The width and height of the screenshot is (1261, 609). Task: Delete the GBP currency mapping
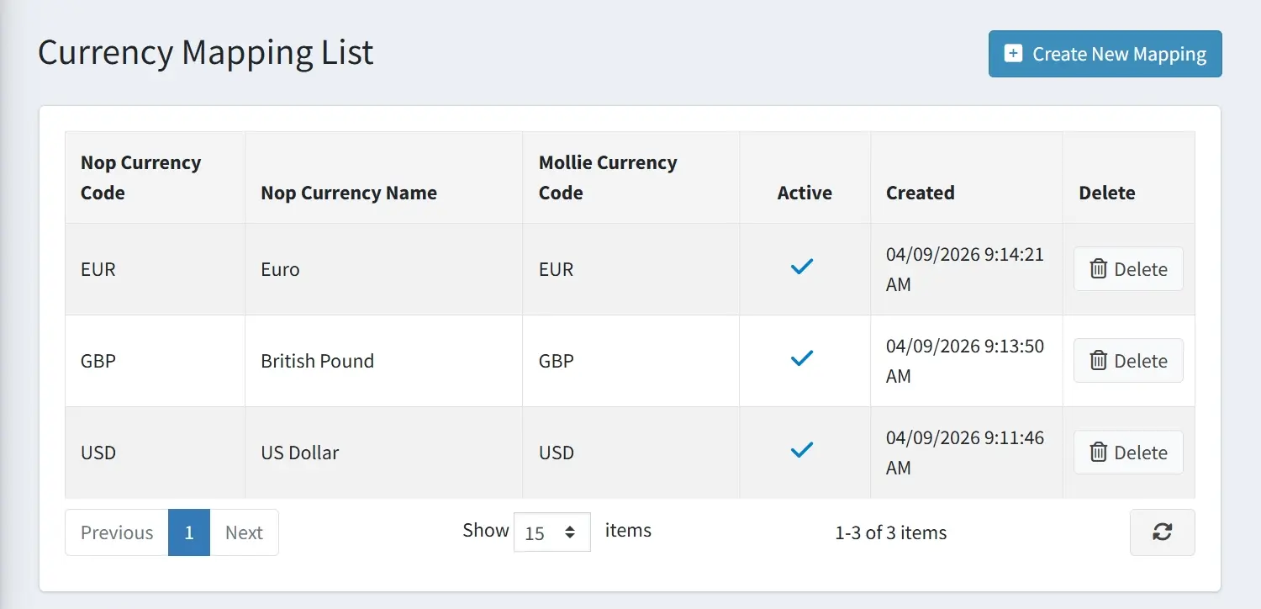(x=1128, y=361)
